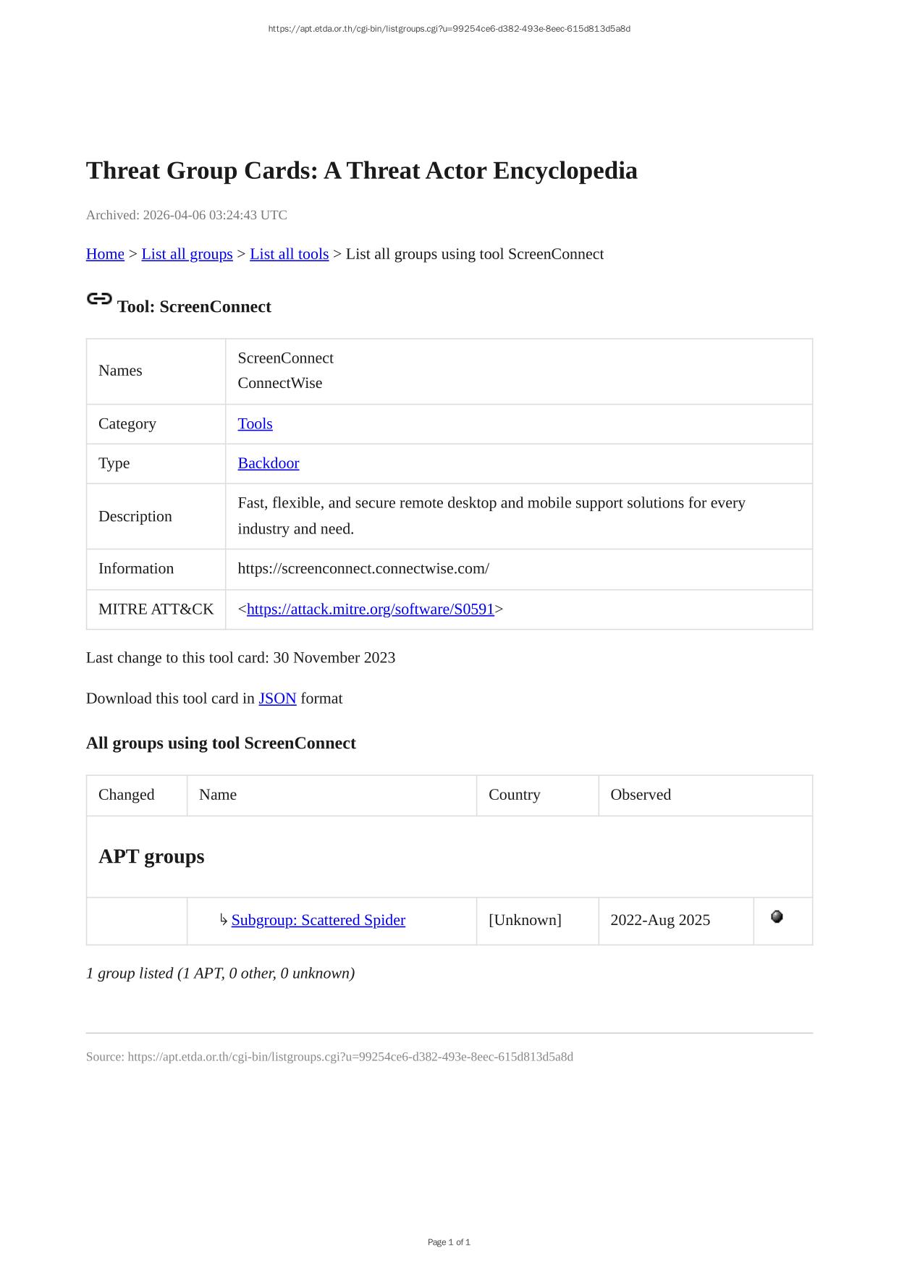Visit the MITRE ATT&CK S0591 link
899x1271 pixels.
(370, 609)
